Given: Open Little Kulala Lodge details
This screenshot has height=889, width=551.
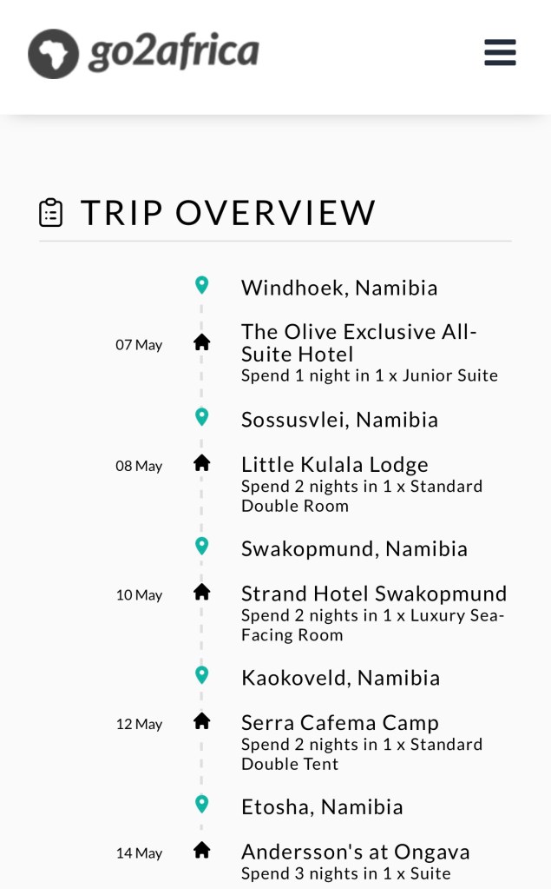Looking at the screenshot, I should 335,465.
